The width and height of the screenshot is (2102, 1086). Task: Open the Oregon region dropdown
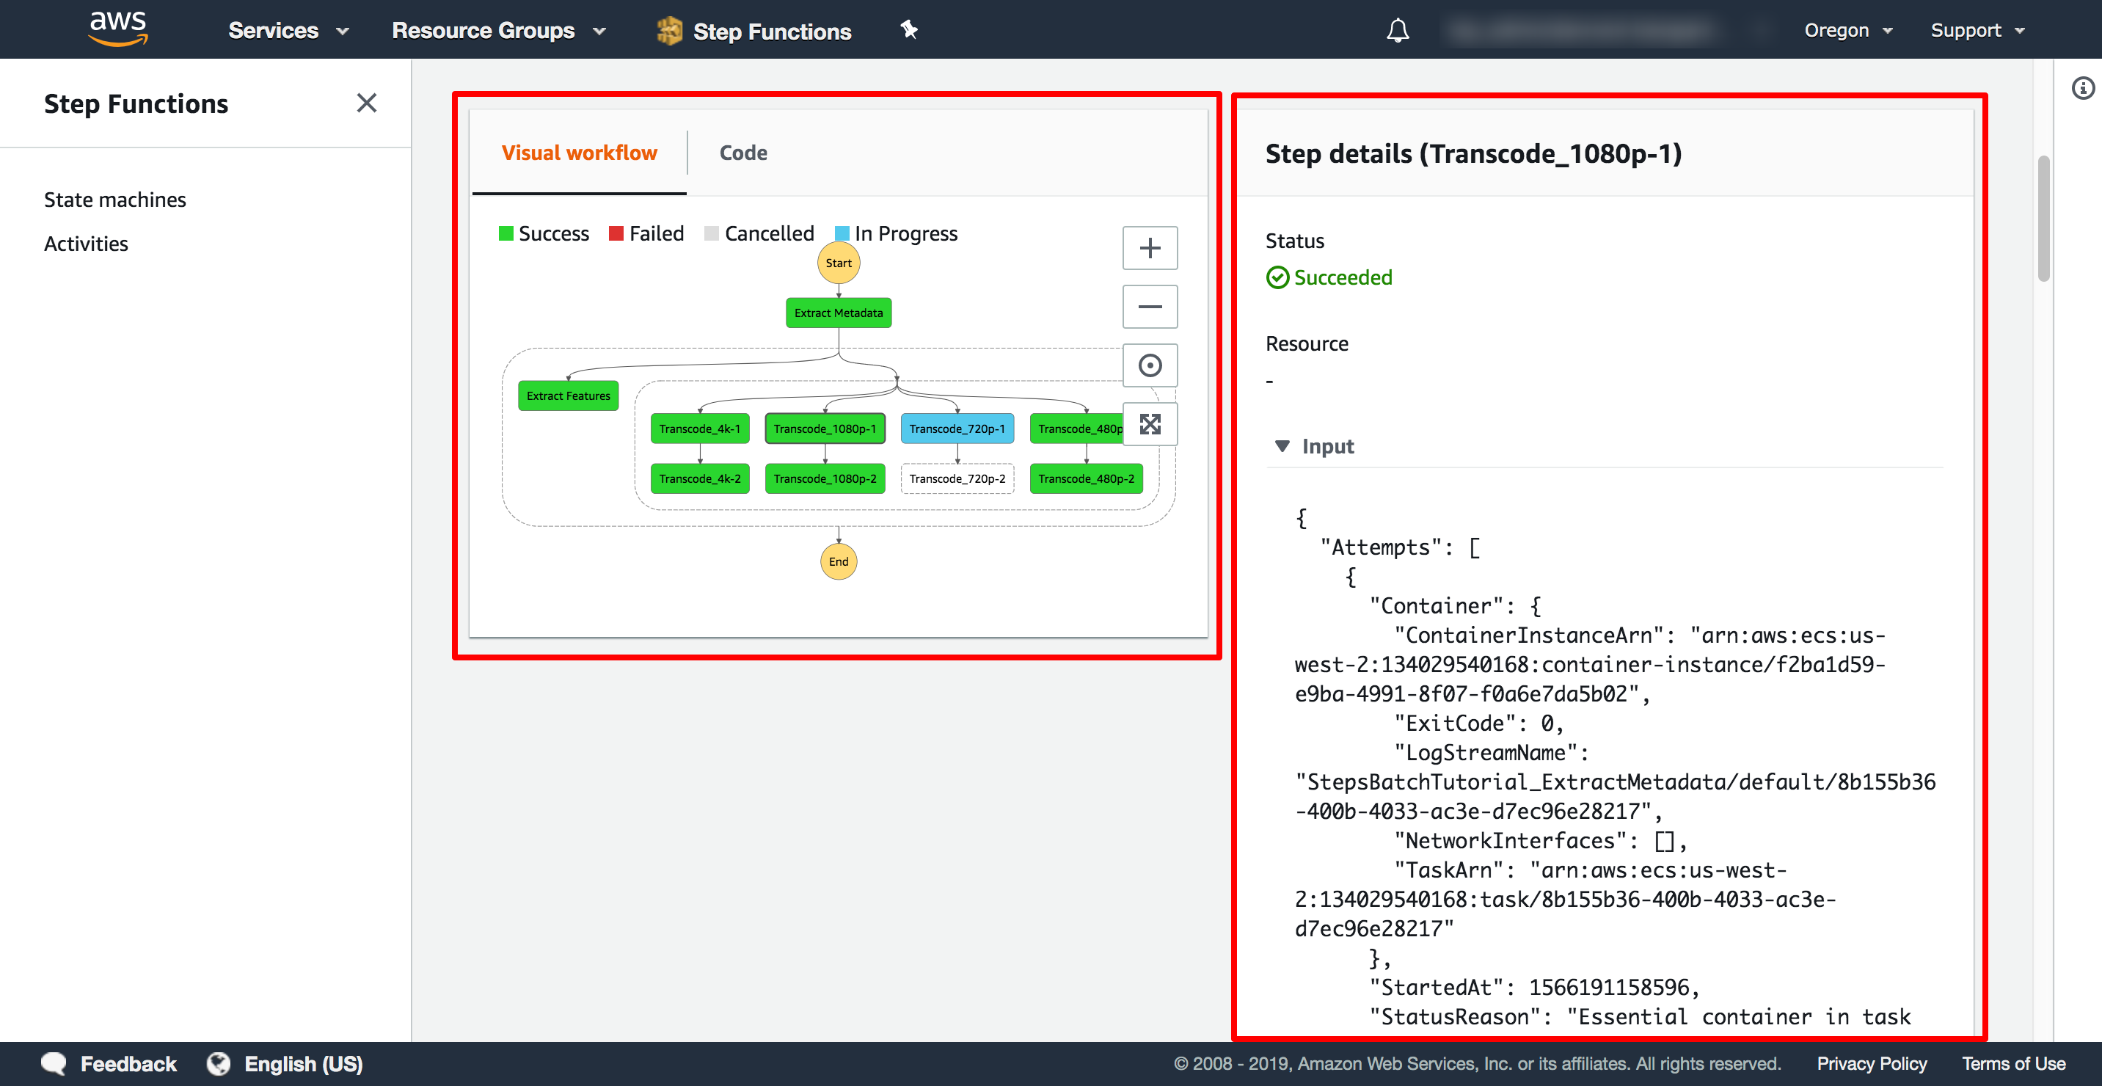tap(1847, 31)
